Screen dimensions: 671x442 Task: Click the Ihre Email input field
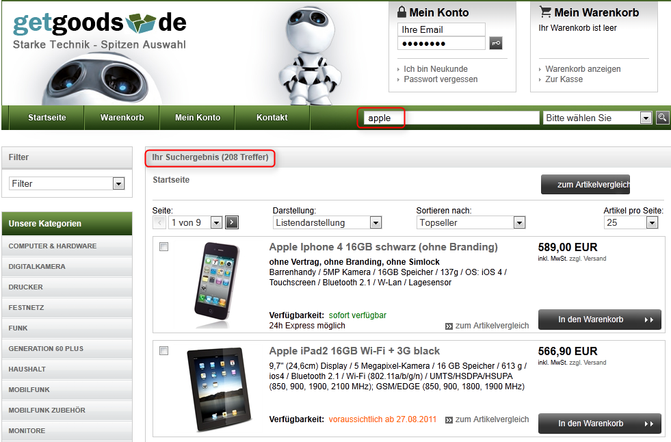pos(440,29)
